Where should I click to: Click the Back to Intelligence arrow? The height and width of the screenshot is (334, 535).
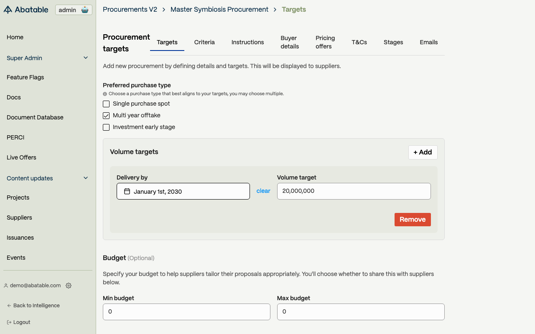point(9,306)
